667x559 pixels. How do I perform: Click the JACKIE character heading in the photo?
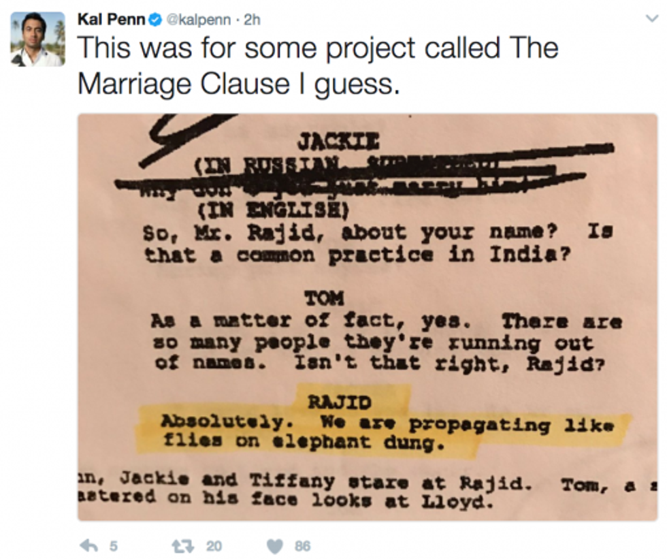pyautogui.click(x=338, y=141)
